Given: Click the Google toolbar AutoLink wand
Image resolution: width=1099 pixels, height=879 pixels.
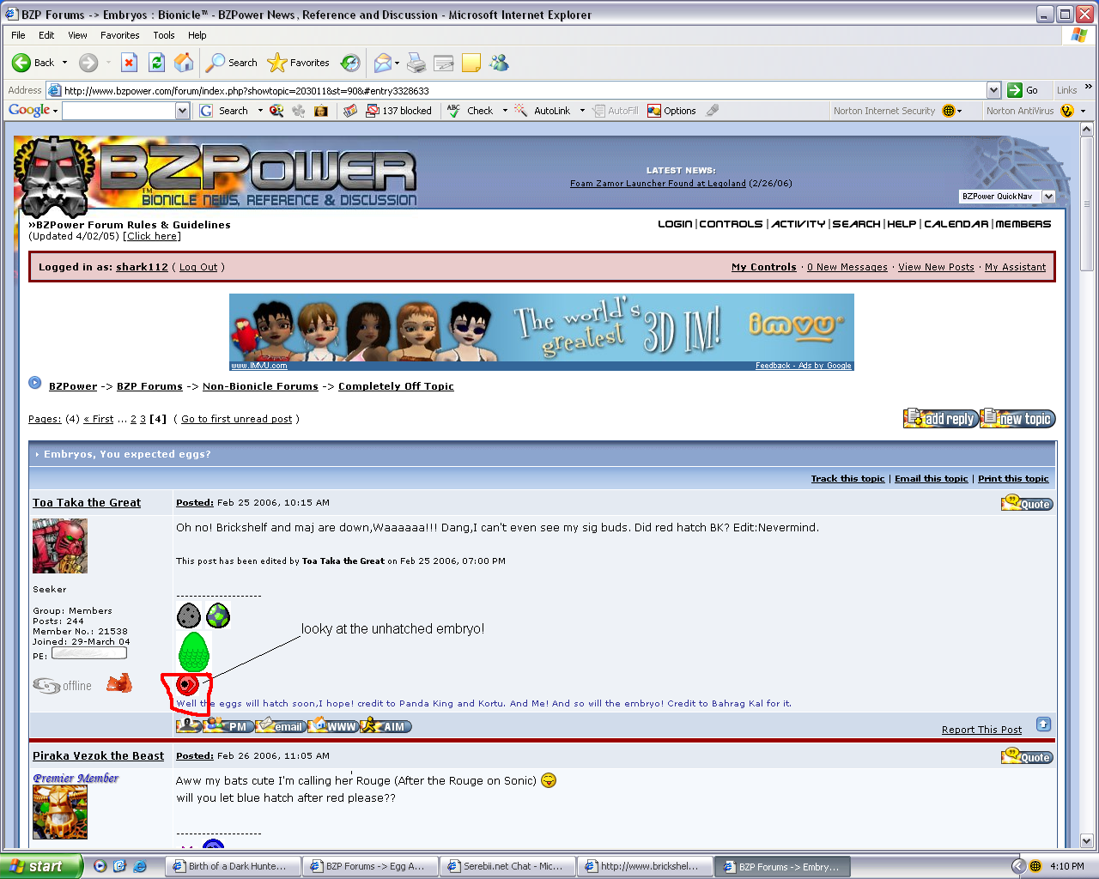Looking at the screenshot, I should (543, 111).
